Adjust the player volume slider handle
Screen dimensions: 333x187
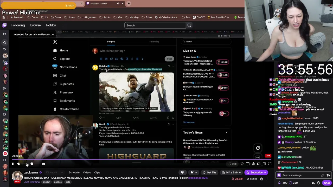tap(32, 164)
